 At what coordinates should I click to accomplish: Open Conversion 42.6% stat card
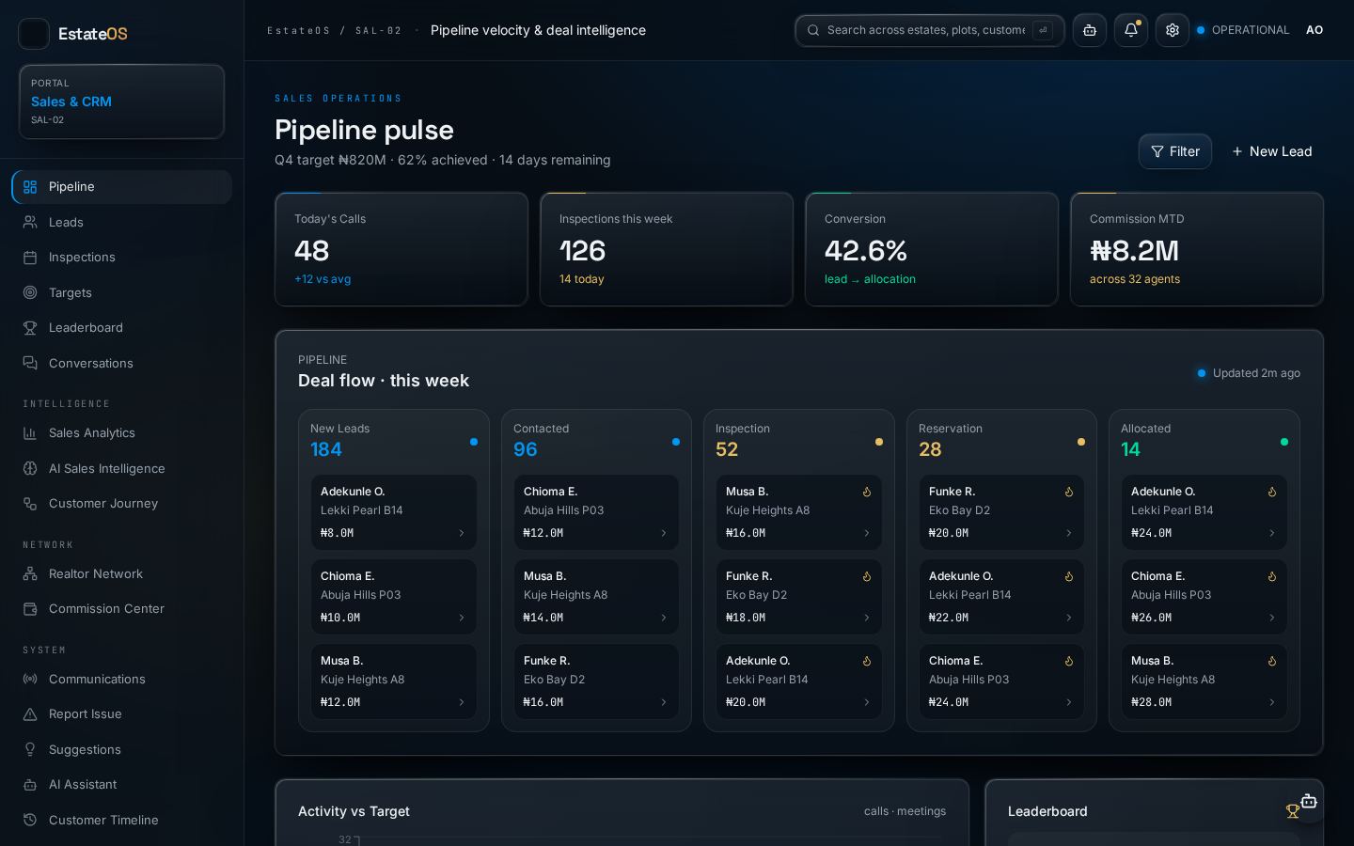(x=932, y=249)
